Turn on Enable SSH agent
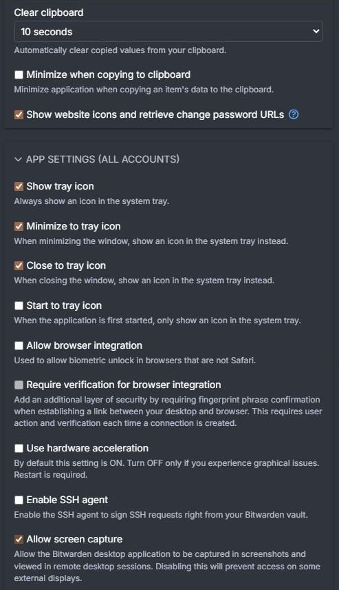Viewport: 339px width, 590px height. [19, 500]
